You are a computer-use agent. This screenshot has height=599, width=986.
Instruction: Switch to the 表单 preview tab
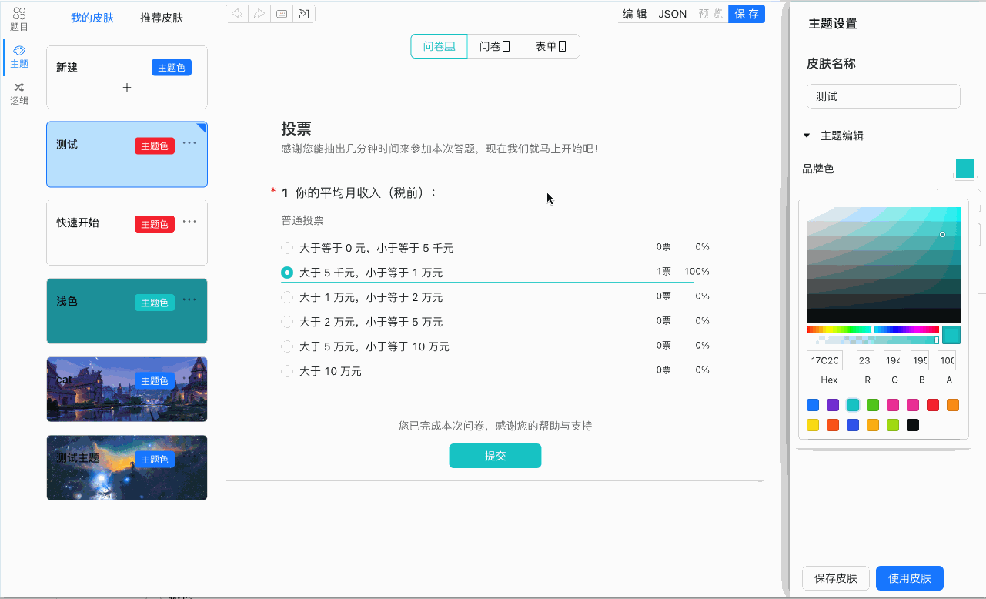[x=549, y=45]
